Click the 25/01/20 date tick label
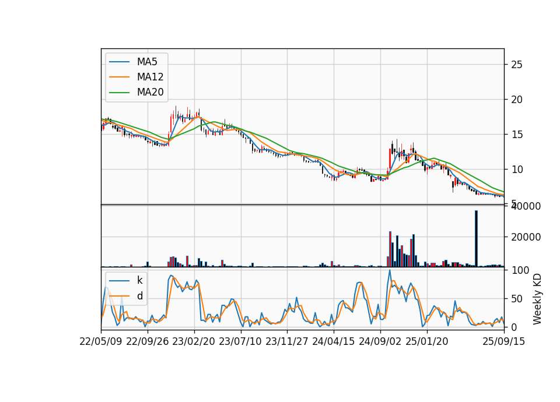The image size is (560, 402). [427, 341]
